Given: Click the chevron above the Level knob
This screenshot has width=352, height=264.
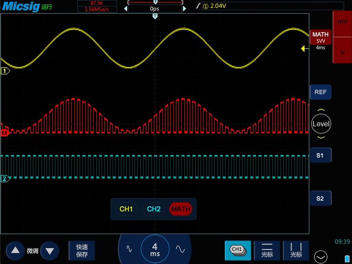Looking at the screenshot, I should coord(321,110).
